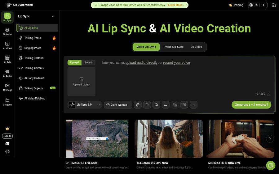Open the sliders adjustment icon
The image size is (279, 174).
point(166,105)
